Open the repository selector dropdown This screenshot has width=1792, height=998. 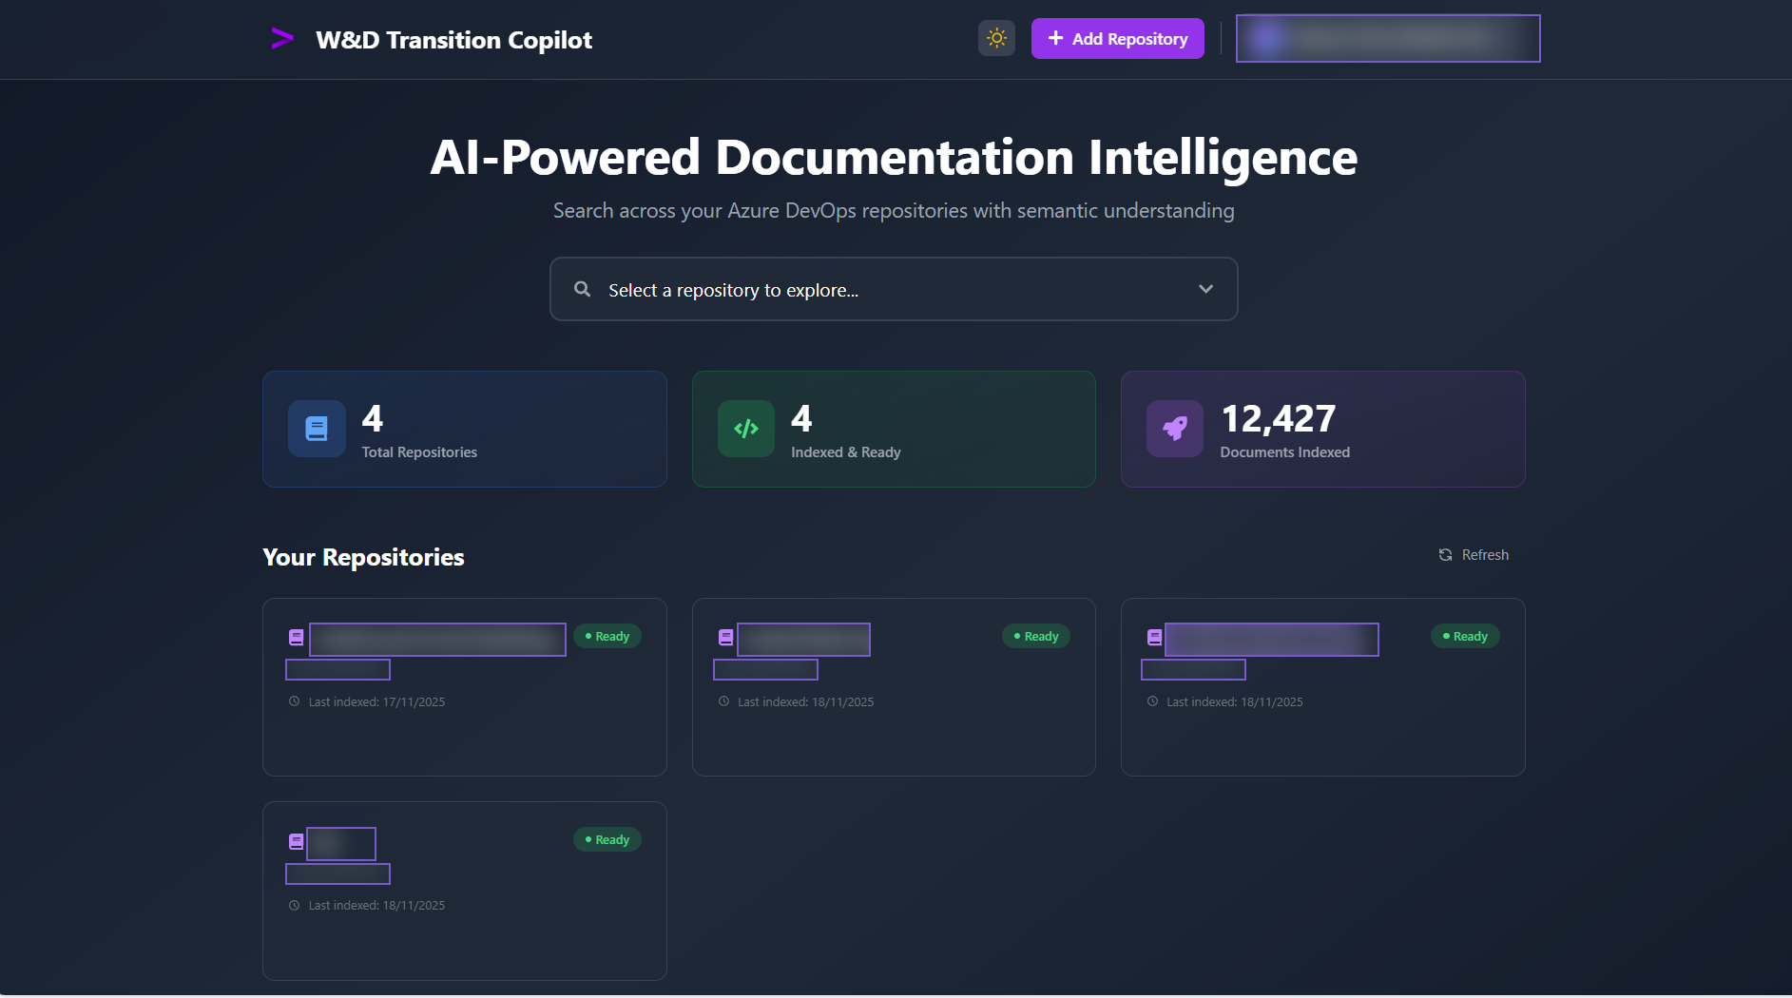click(894, 289)
